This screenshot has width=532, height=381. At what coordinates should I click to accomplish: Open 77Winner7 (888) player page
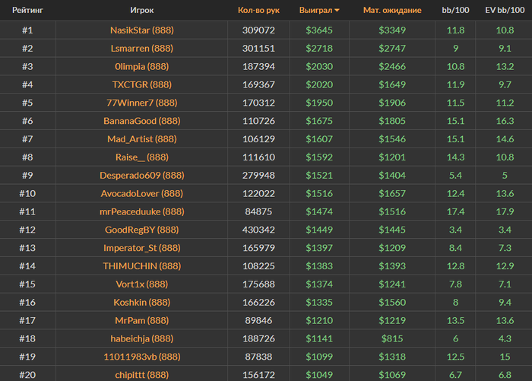tap(142, 103)
